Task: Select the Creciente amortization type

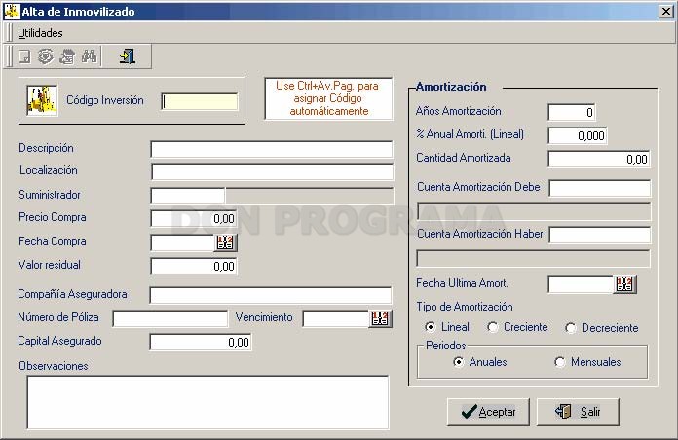Action: 493,327
